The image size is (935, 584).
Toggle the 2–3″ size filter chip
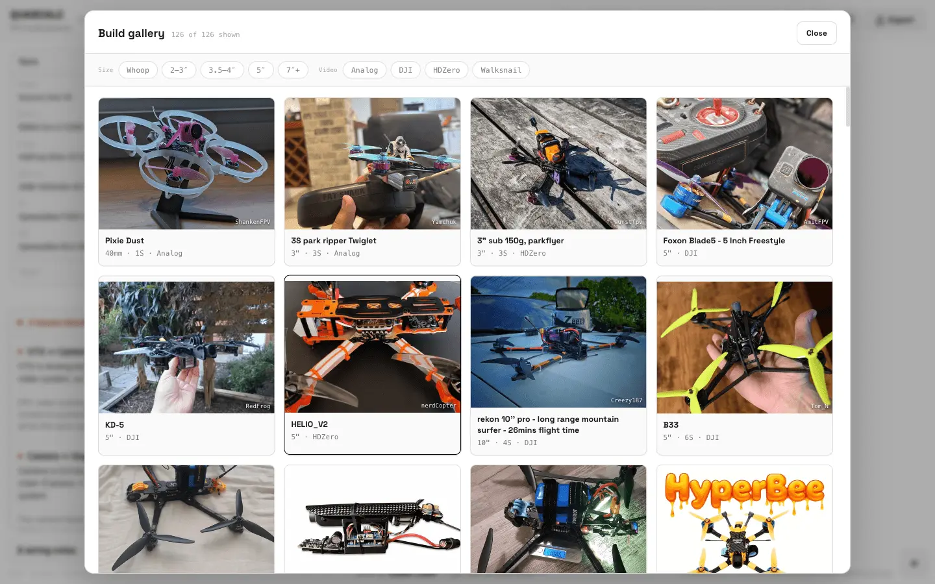pyautogui.click(x=179, y=70)
